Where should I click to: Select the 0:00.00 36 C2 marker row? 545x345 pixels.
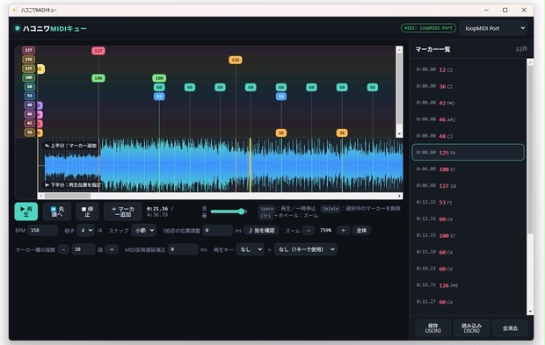[468, 86]
